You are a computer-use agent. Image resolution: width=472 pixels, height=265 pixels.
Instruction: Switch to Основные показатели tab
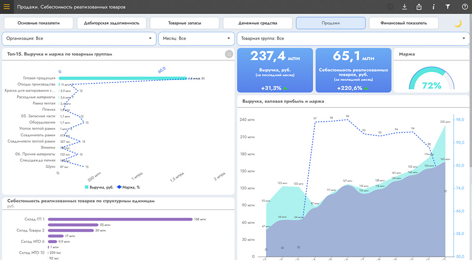[x=38, y=23]
